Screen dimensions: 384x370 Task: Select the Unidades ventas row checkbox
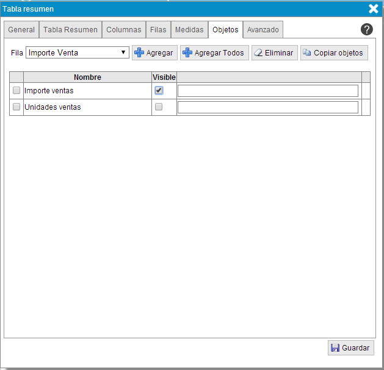pyautogui.click(x=16, y=107)
